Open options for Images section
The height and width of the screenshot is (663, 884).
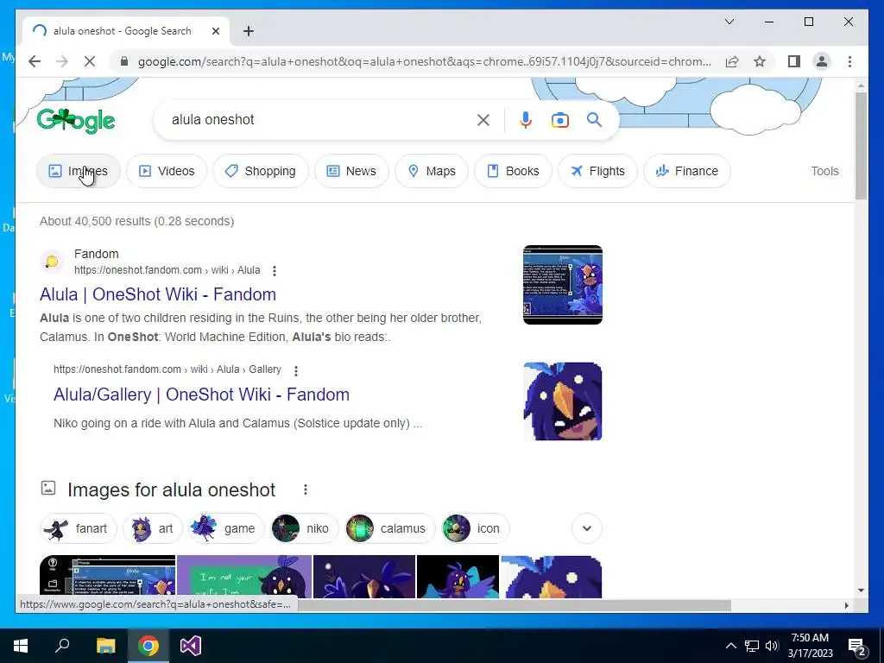(x=306, y=489)
